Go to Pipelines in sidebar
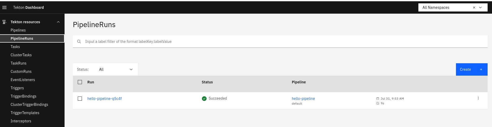The height and width of the screenshot is (127, 492). tap(18, 30)
